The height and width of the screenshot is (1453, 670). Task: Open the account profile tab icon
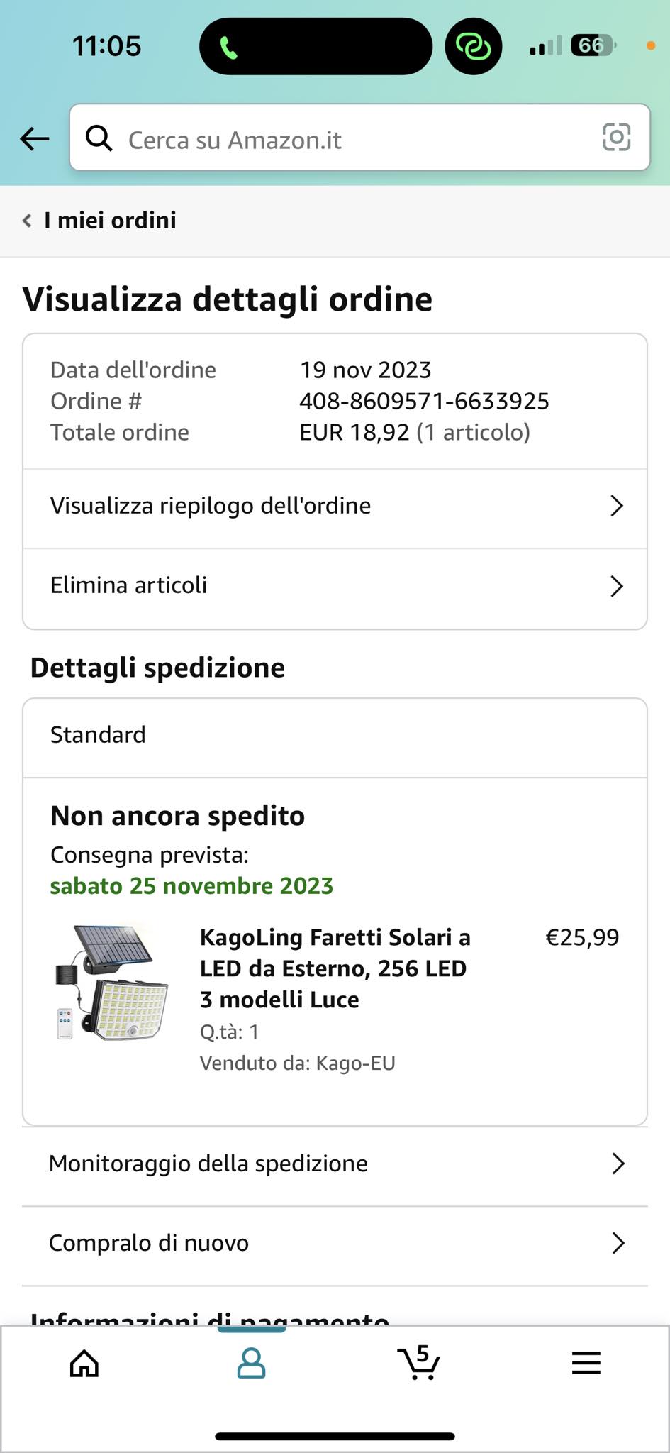pyautogui.click(x=251, y=1363)
